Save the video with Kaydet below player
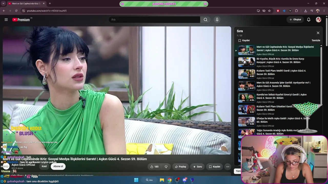The width and height of the screenshot is (328, 184). (x=214, y=167)
